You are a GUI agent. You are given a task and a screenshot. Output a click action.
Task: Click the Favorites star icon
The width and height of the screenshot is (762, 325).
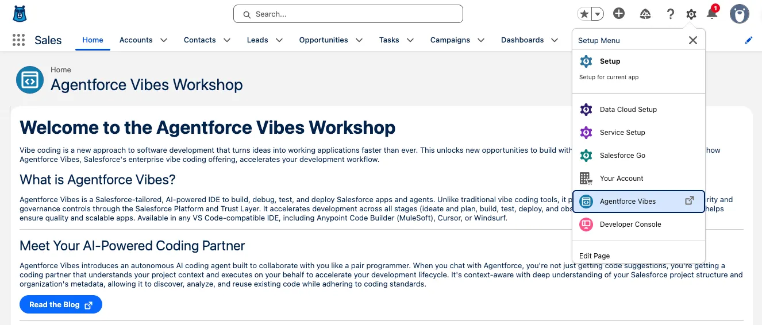(x=584, y=14)
